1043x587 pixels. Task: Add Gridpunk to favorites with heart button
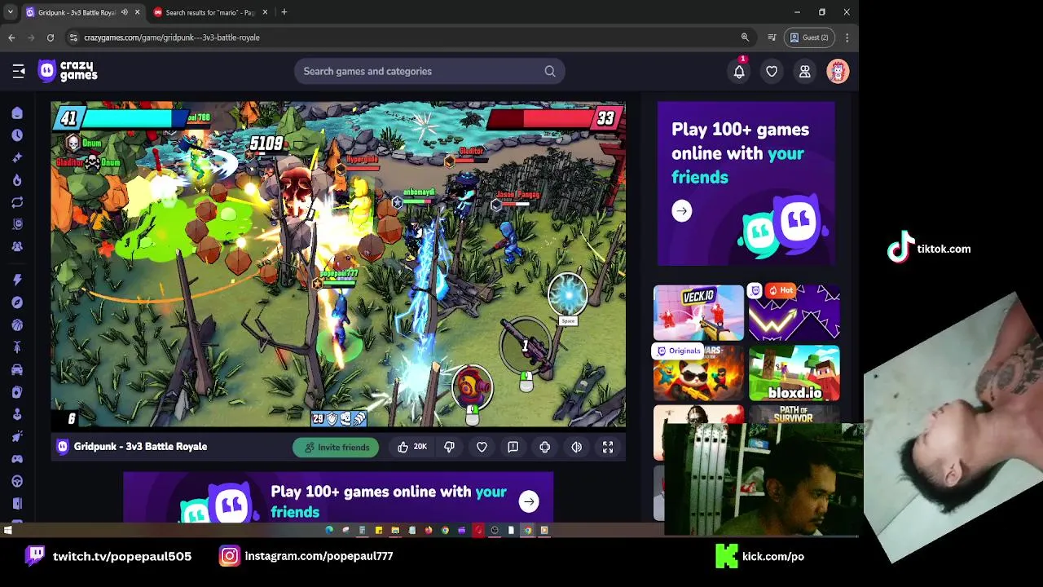(x=482, y=447)
